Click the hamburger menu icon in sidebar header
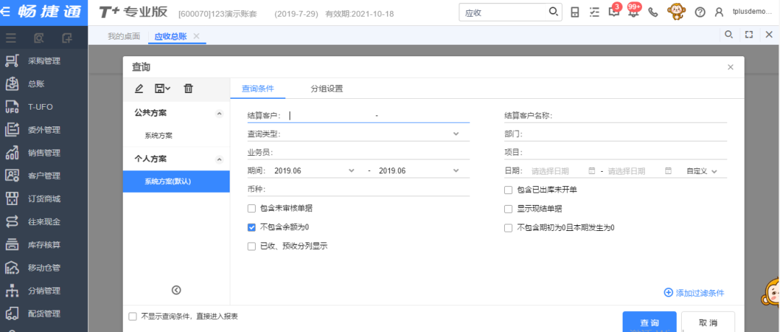This screenshot has width=780, height=332. 10,38
